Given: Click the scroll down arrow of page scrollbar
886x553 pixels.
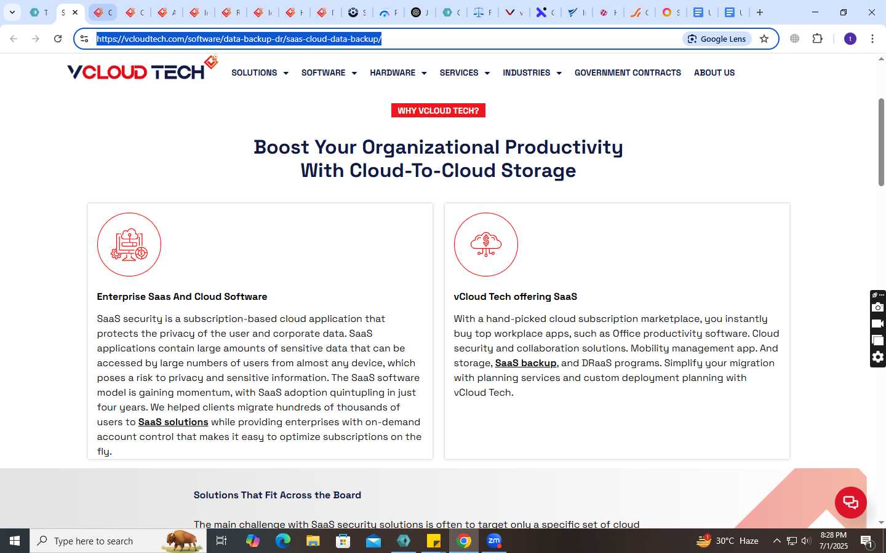Looking at the screenshot, I should 881,523.
